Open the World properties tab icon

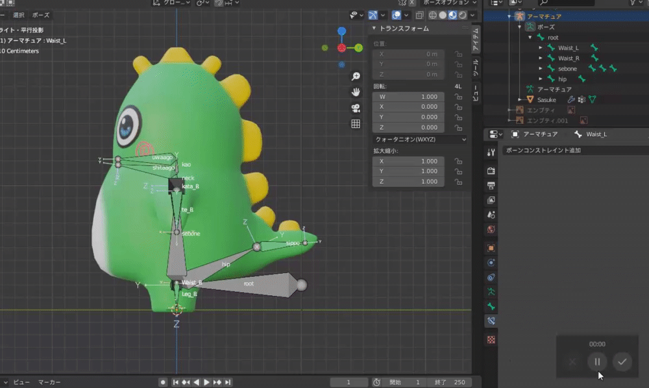[492, 230]
